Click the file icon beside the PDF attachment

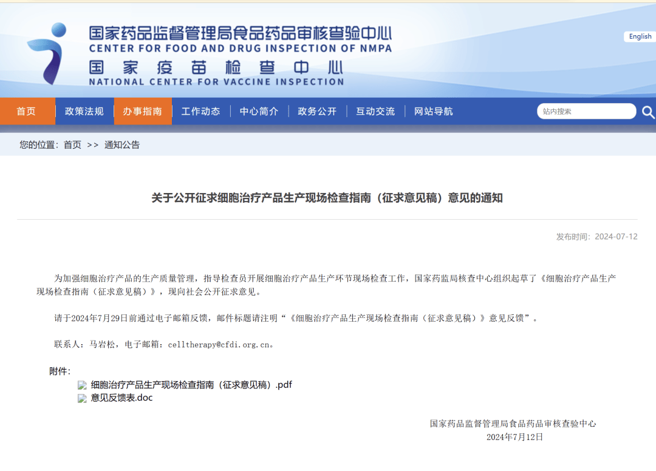pos(82,385)
